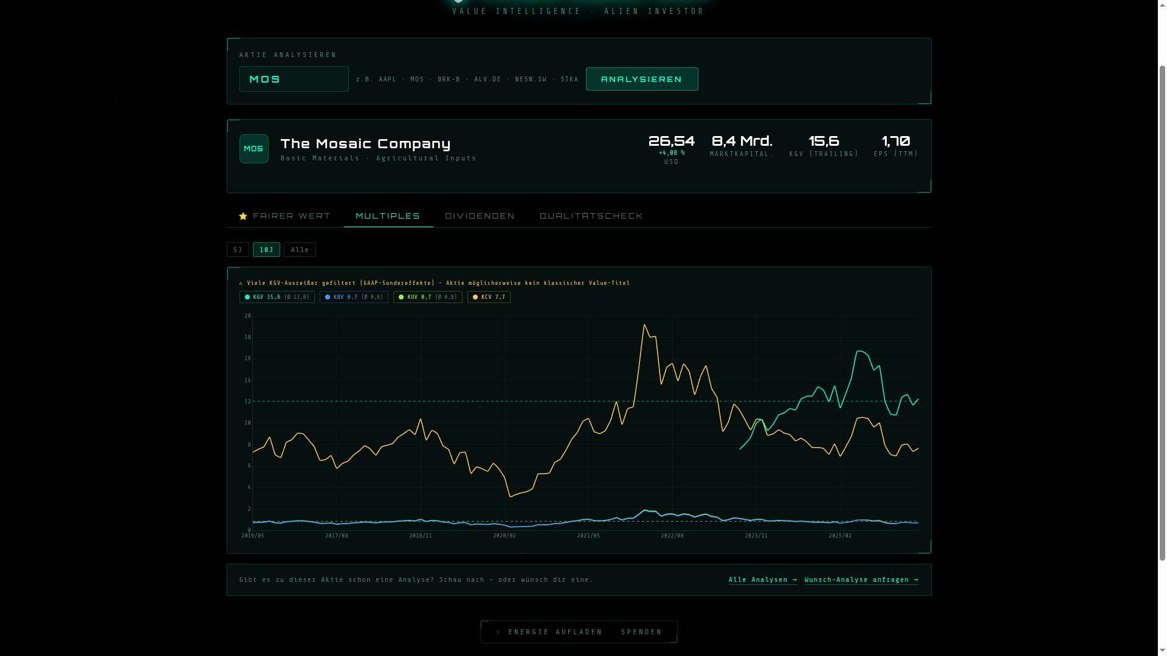The height and width of the screenshot is (656, 1167).
Task: Toggle the KBV 0,7 legend series
Action: coord(354,297)
